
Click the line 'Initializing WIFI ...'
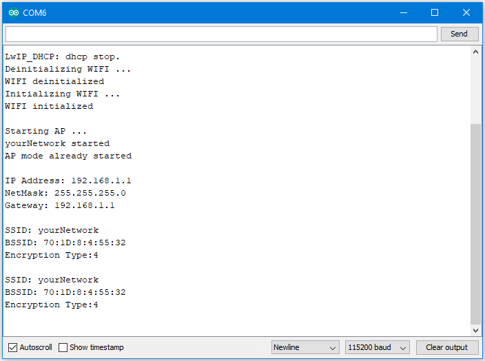62,94
